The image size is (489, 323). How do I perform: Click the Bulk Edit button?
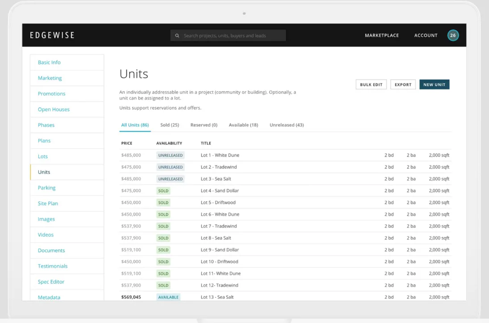click(x=371, y=85)
